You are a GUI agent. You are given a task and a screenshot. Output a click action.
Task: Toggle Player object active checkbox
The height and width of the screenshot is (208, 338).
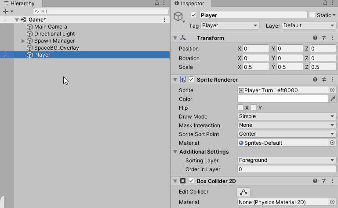coord(193,15)
